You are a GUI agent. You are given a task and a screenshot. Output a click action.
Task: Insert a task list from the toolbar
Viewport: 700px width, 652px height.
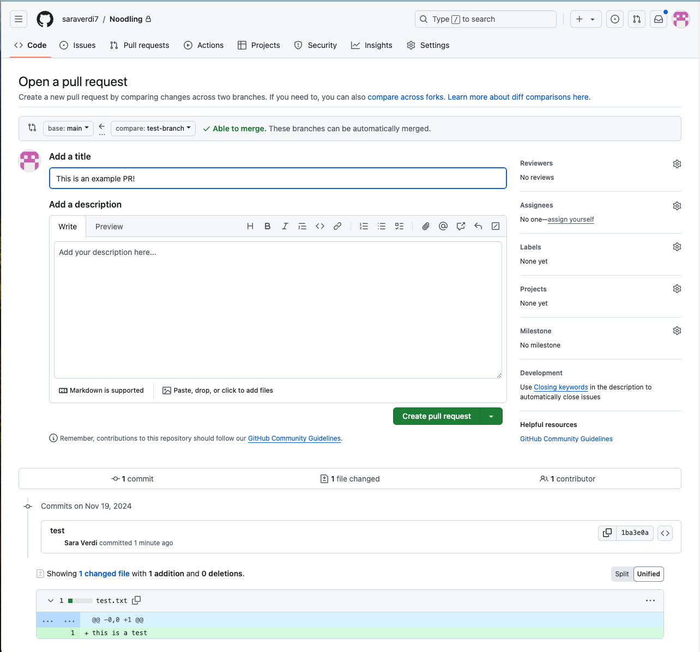[400, 226]
